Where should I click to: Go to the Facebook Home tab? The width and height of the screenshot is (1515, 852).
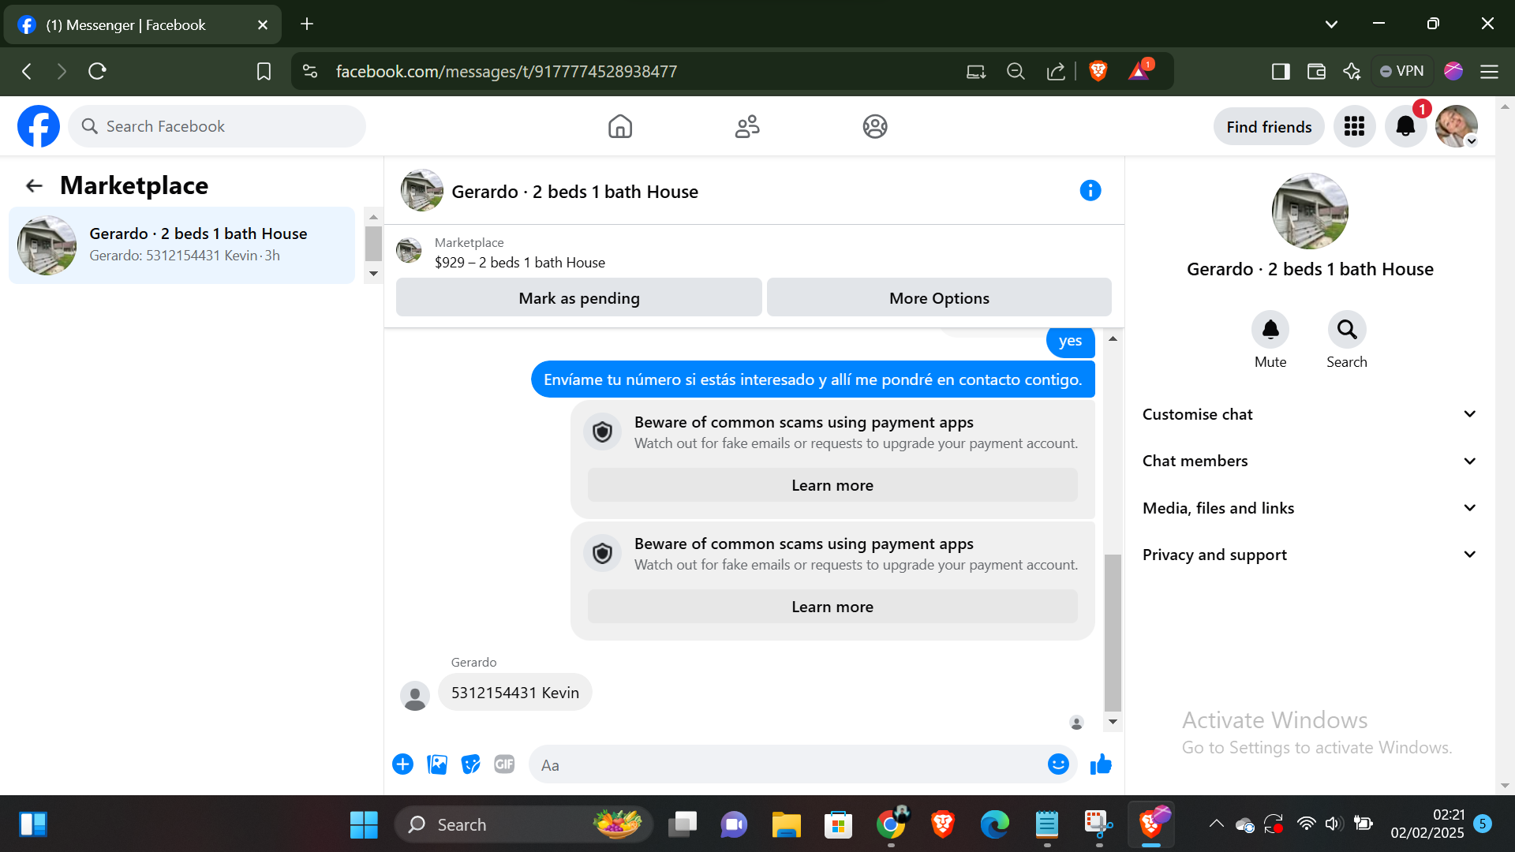620,126
